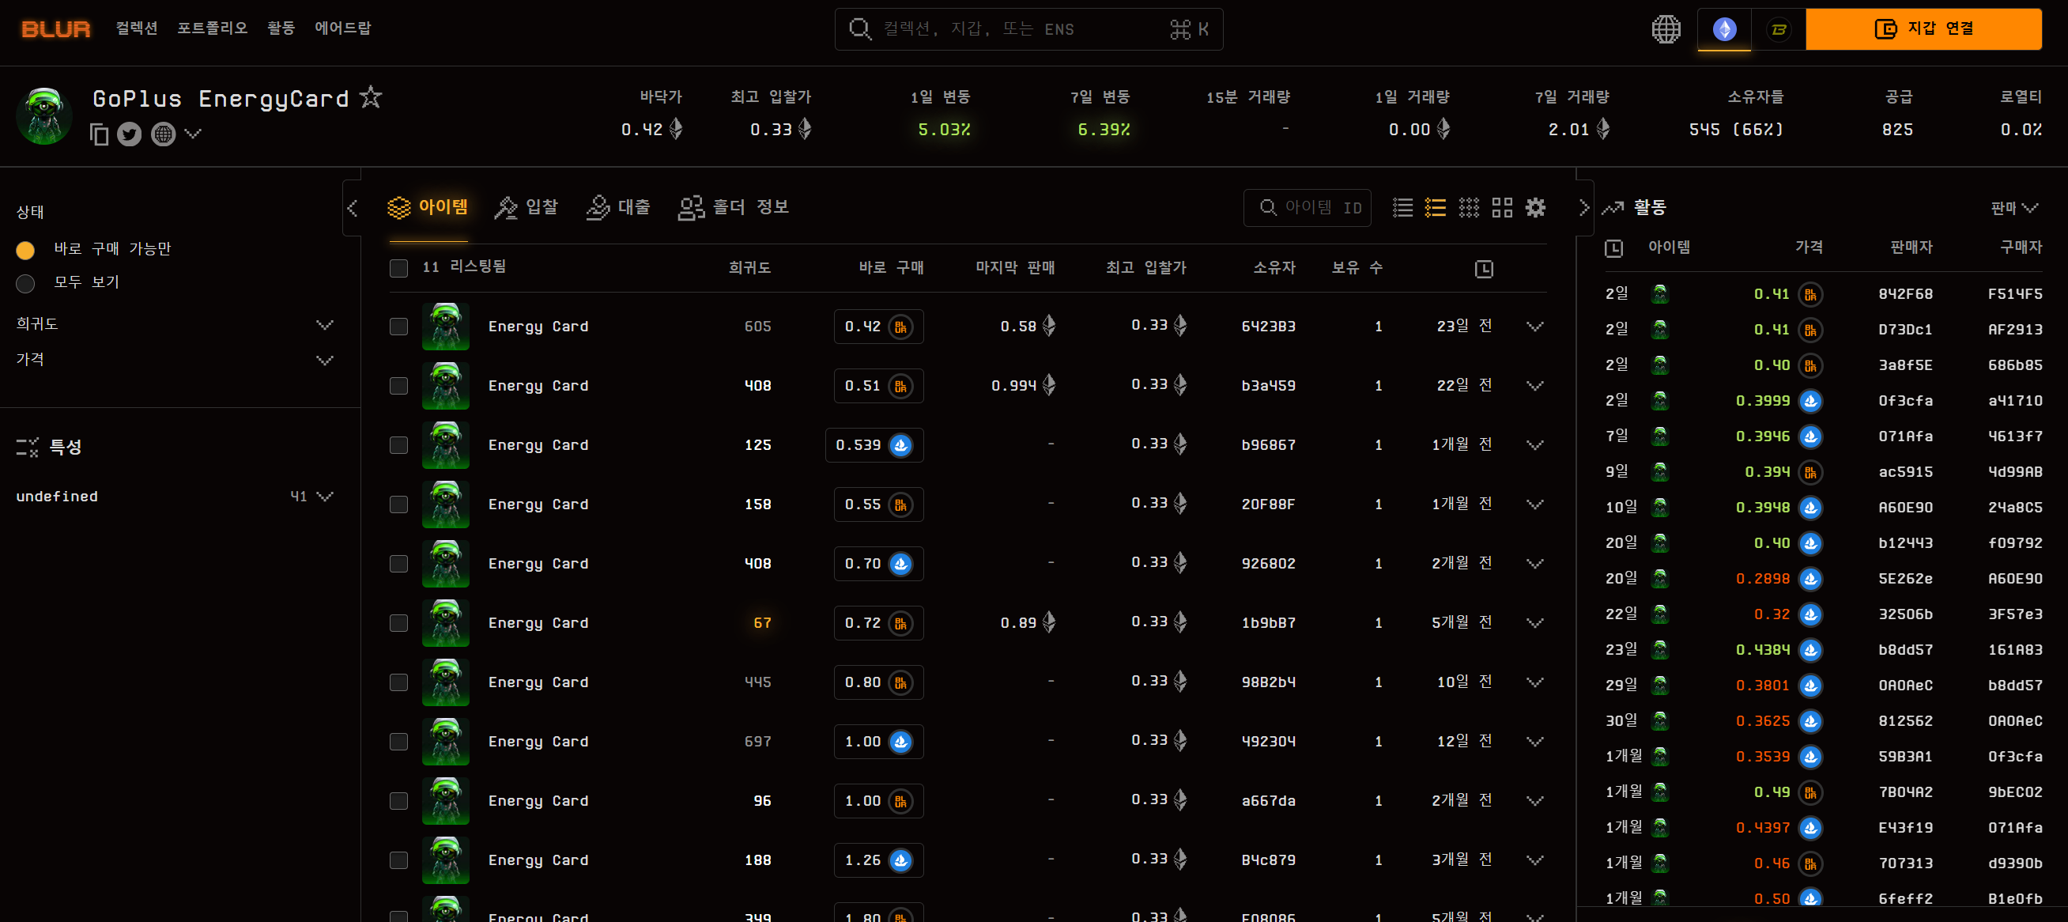Open the language globe icon in header
Screen dimensions: 2068x922
click(x=1666, y=30)
